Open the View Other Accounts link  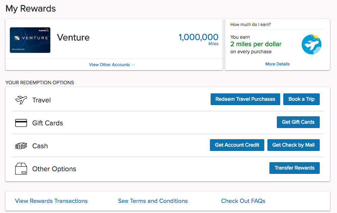[x=110, y=65]
